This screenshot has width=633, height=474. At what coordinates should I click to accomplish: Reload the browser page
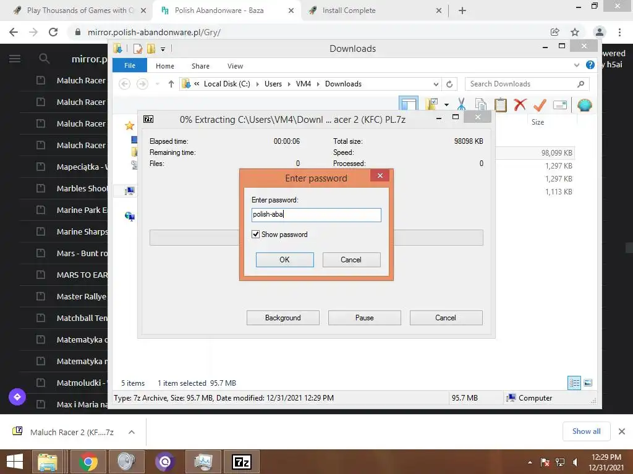(x=53, y=32)
